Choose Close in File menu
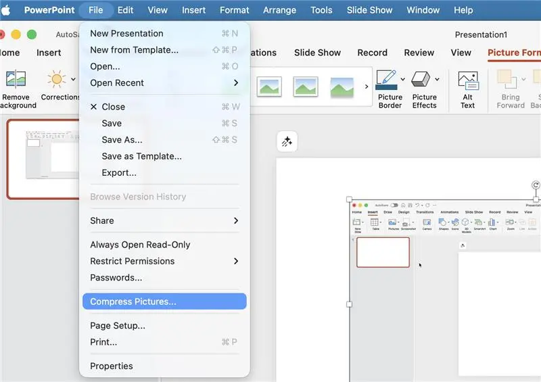This screenshot has height=382, width=541. [164, 107]
